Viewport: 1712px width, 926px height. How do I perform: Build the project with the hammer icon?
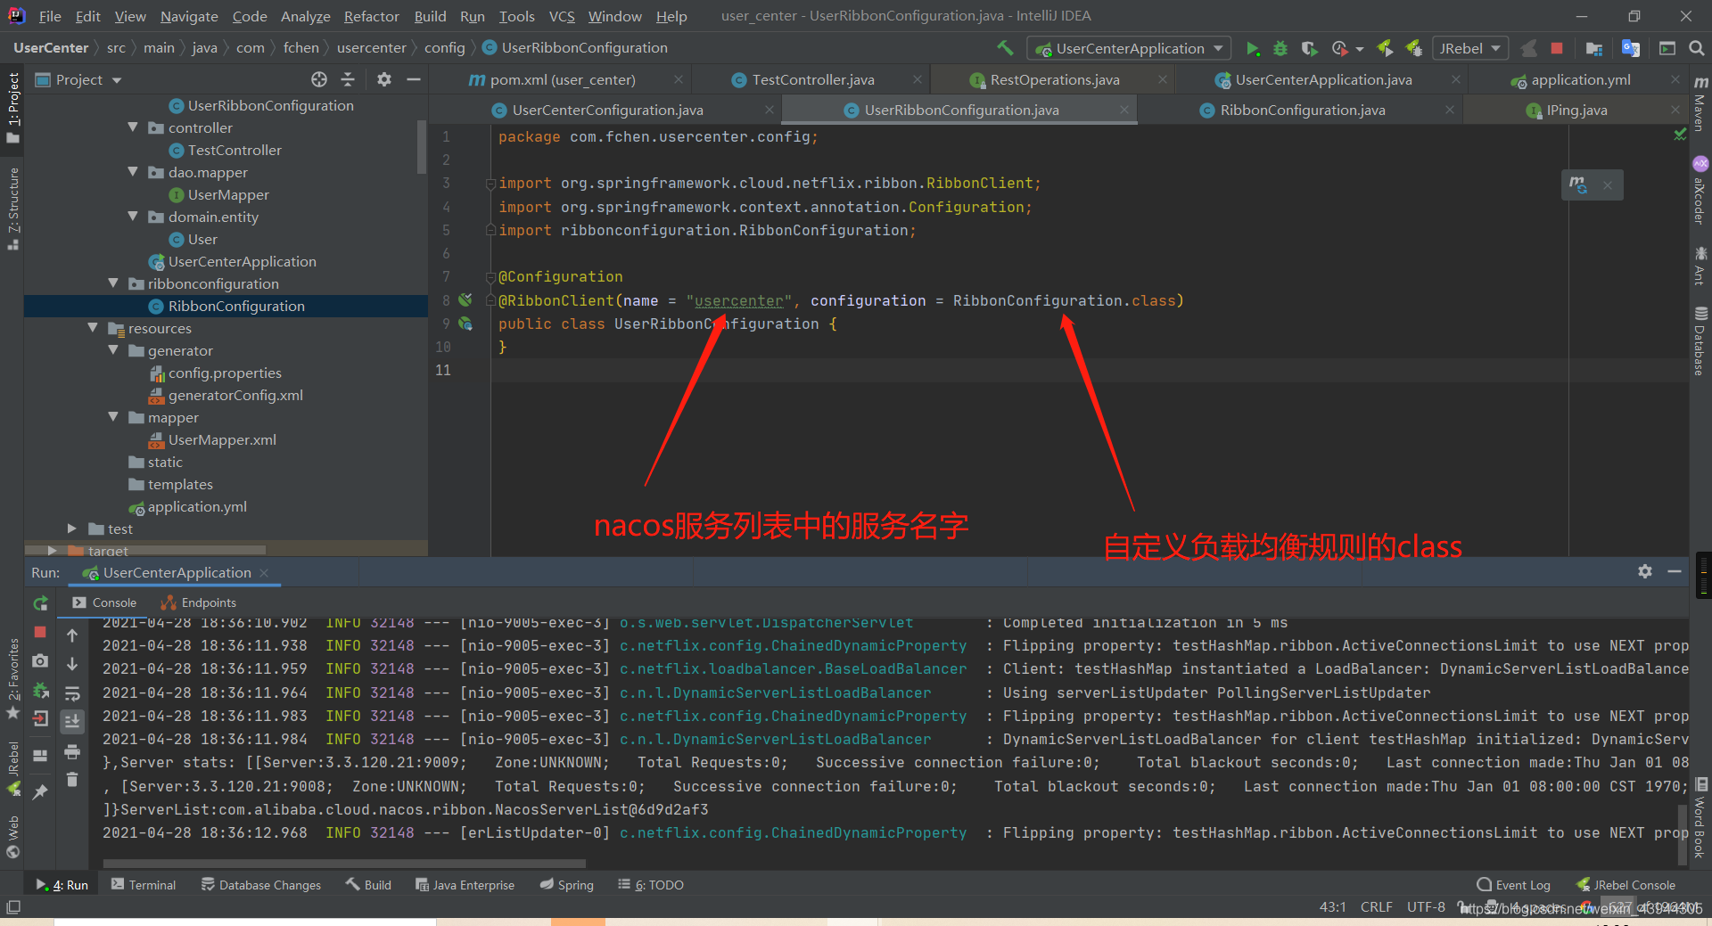click(x=1005, y=48)
